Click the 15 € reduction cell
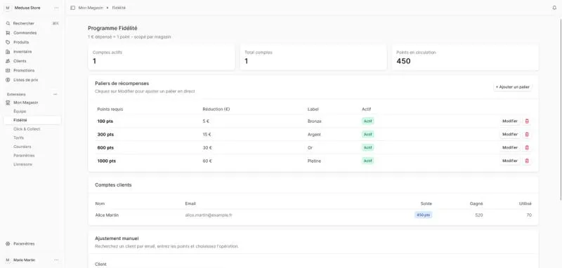Screen dimensions: 562x268 [x=207, y=135]
